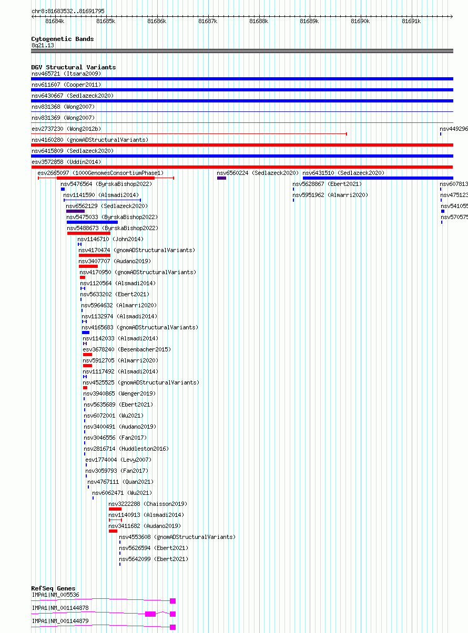Open nsv6562129 (Sedlazeck2020) label
This screenshot has height=633, width=468.
(x=107, y=206)
